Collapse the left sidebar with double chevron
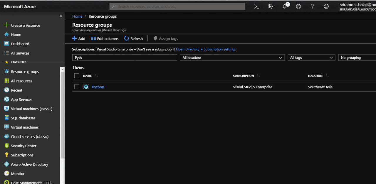 pos(61,16)
